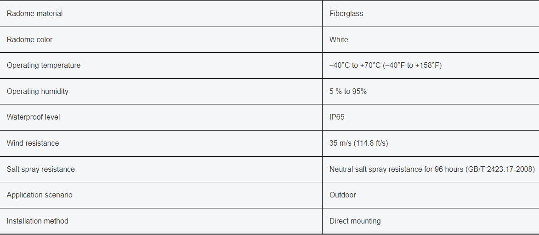The height and width of the screenshot is (235, 539).
Task: Select the White value text
Action: (339, 40)
